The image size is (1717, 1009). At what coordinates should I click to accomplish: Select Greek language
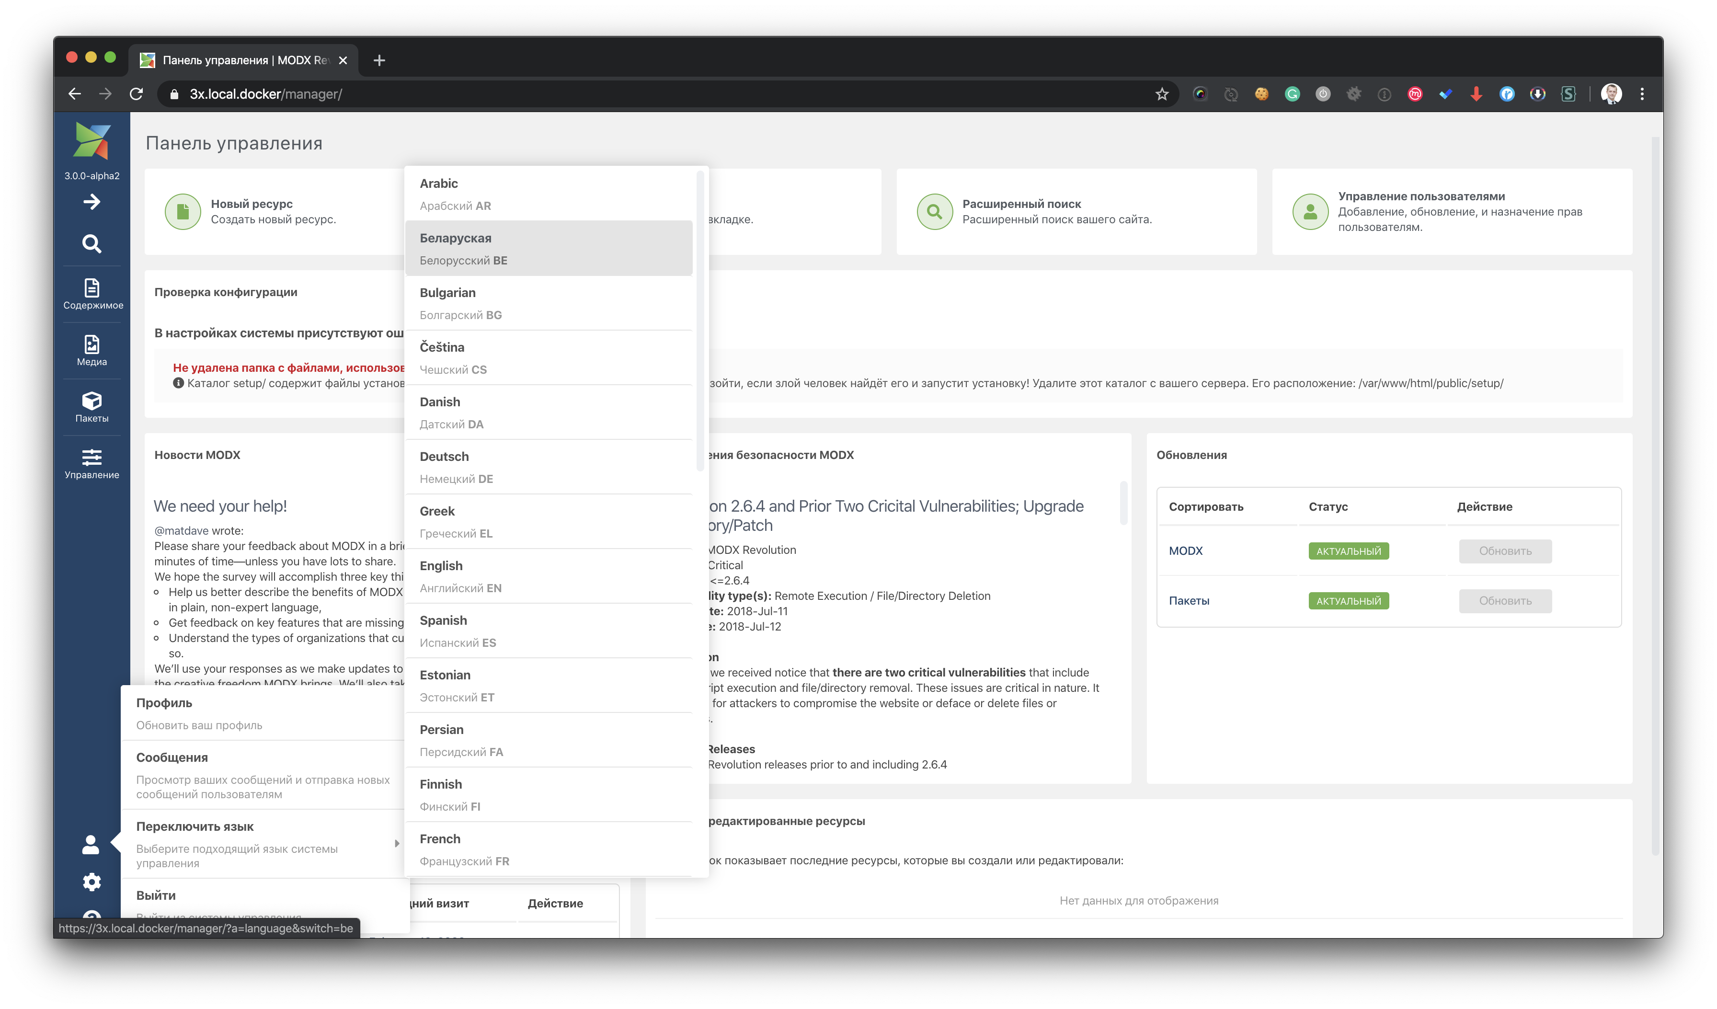549,521
